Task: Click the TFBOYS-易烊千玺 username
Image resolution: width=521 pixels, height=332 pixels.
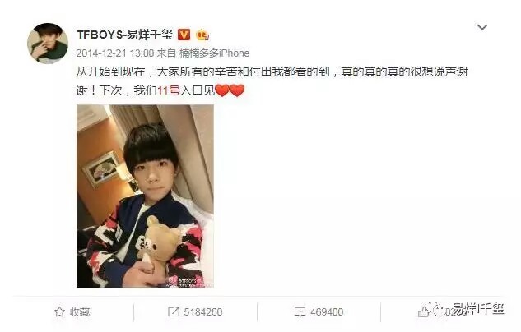Action: click(x=125, y=35)
